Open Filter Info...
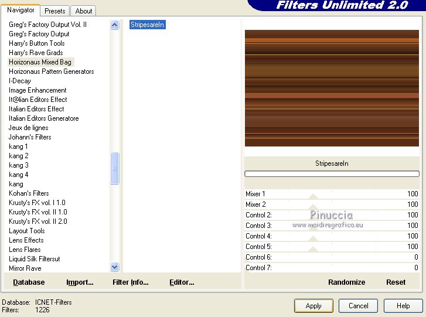 click(x=131, y=282)
